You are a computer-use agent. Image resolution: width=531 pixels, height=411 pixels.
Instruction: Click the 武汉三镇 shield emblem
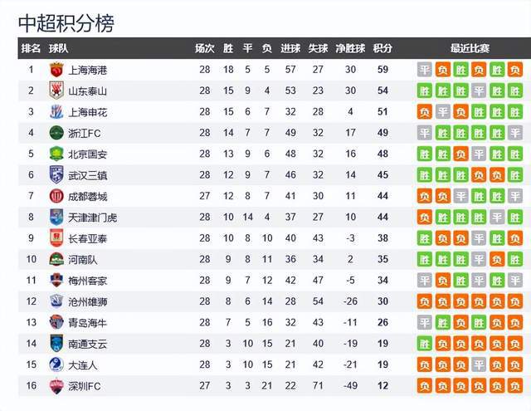(x=56, y=175)
